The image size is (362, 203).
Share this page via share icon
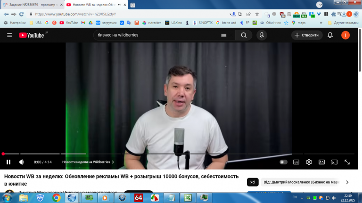click(x=248, y=14)
